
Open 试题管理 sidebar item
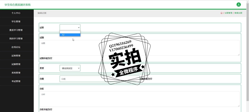(16, 64)
